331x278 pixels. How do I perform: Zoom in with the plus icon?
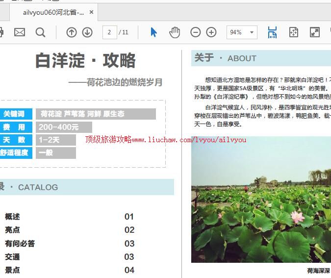(211, 32)
